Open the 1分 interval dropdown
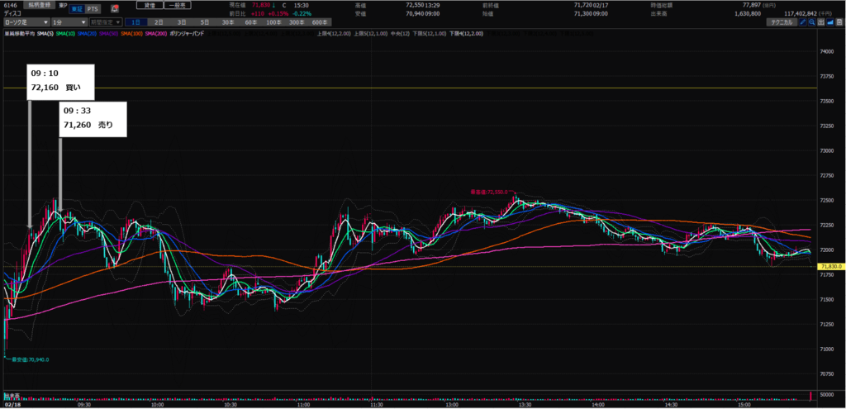Screen dimensions: 846x409 pos(69,22)
